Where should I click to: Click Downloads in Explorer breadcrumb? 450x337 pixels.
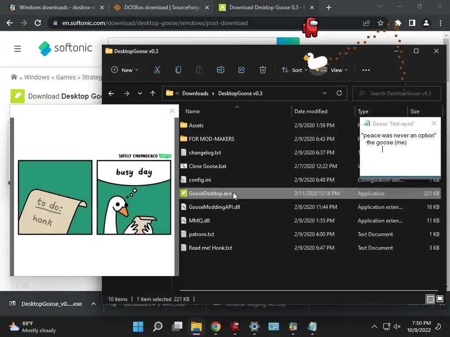(x=195, y=93)
